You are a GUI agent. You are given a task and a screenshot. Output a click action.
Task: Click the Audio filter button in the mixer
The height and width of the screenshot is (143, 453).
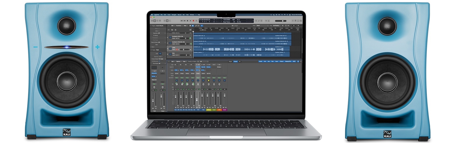(260, 61)
